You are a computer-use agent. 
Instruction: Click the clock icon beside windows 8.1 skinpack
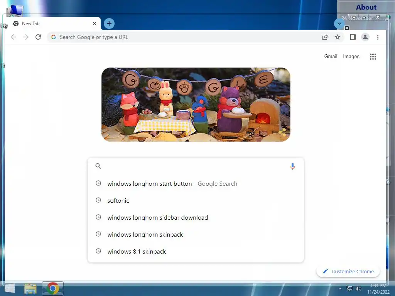tap(98, 251)
